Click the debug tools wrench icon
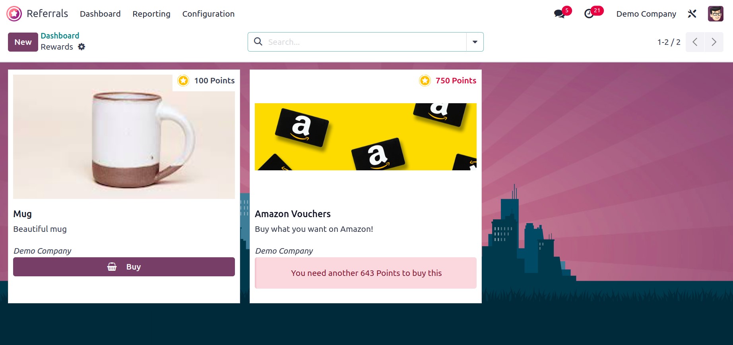 click(x=692, y=14)
